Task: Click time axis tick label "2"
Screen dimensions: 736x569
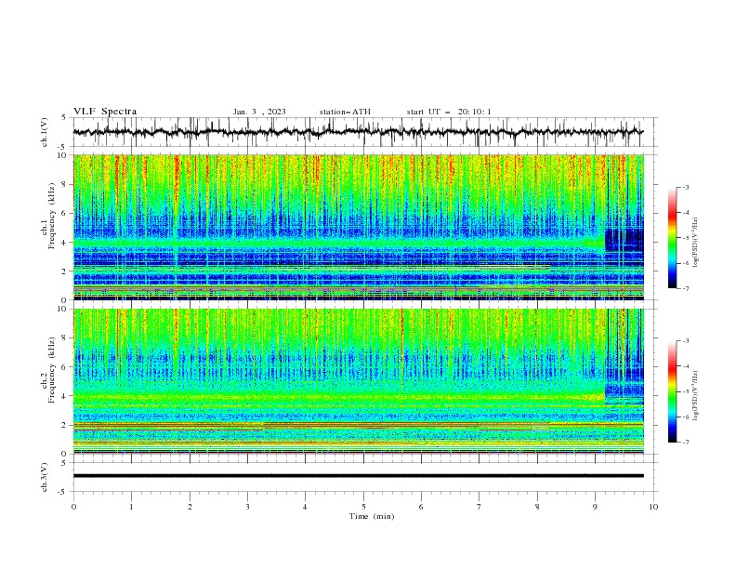Action: coord(190,507)
